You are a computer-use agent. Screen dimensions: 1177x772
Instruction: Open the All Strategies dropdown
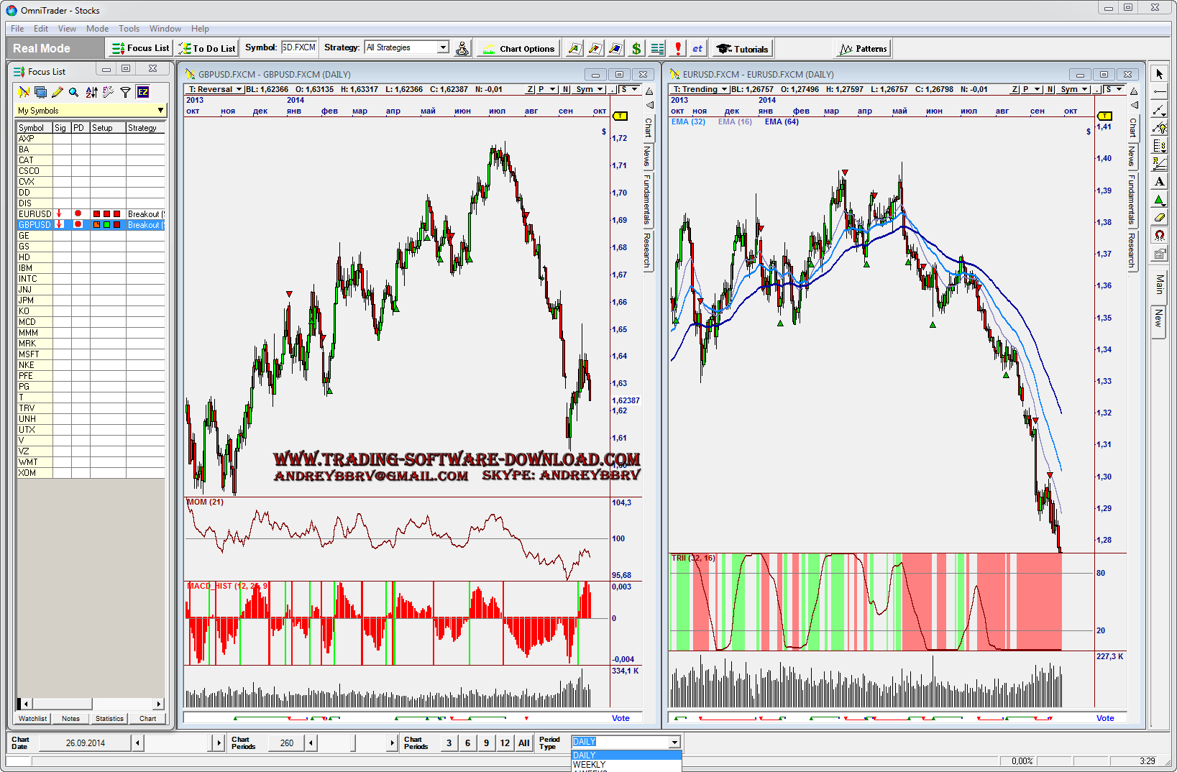407,47
